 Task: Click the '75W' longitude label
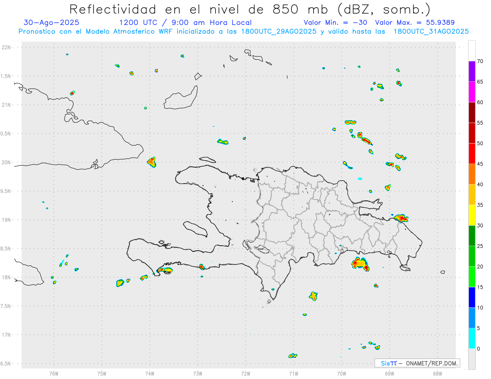pyautogui.click(x=101, y=373)
